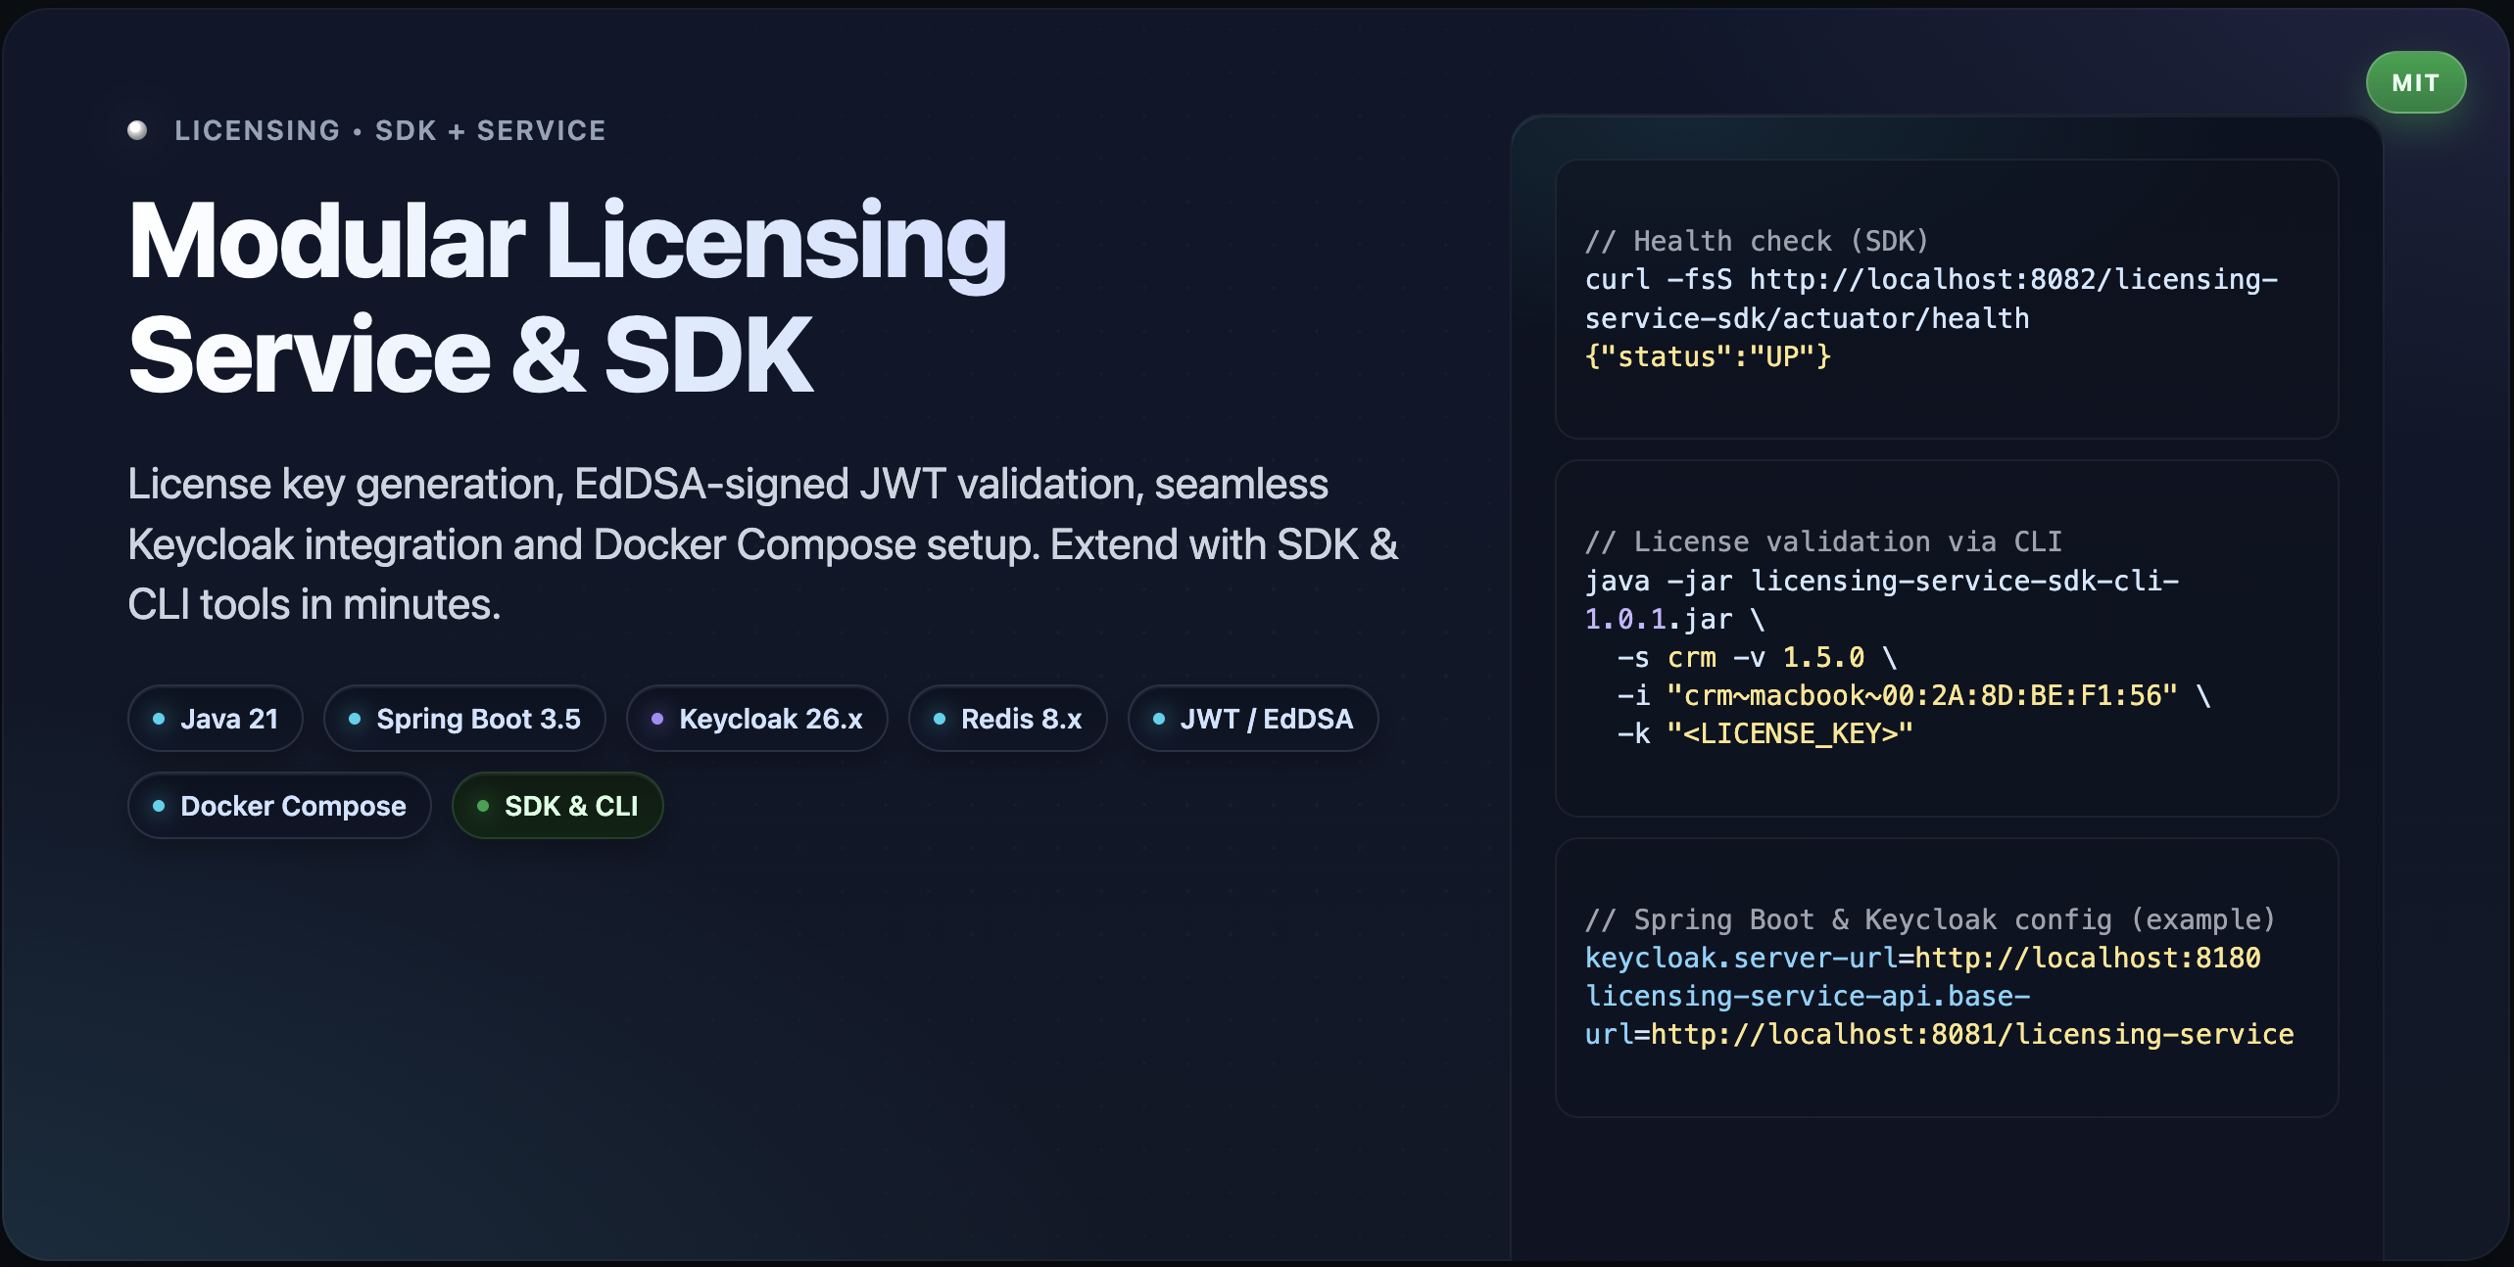Click the Health check code block
2514x1267 pixels.
click(x=1946, y=299)
